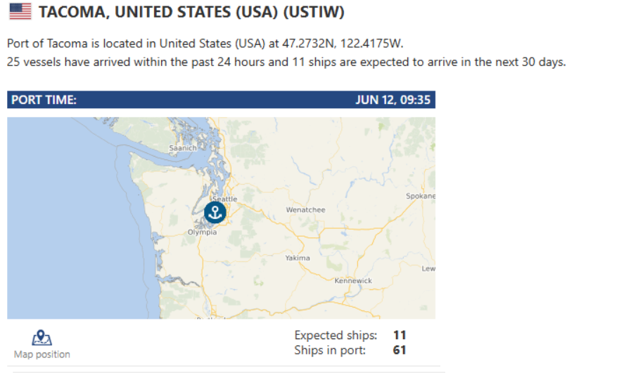Screen dimensions: 638x375
Task: Select the Seattle label on the map
Action: point(225,199)
